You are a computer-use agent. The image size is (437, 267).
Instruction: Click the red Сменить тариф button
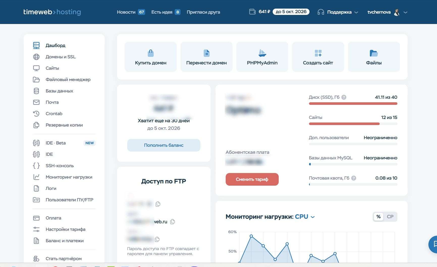point(252,179)
